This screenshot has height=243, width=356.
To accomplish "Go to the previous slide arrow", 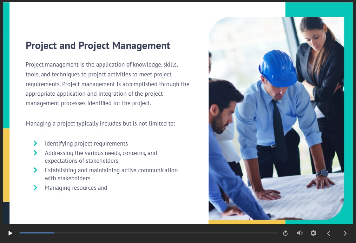I will (x=329, y=233).
